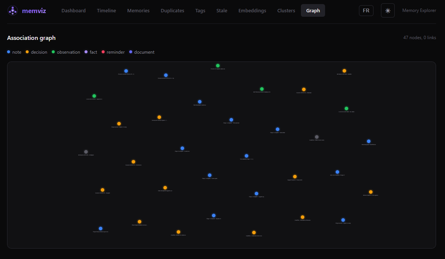Select the leftmost orange decision node
The width and height of the screenshot is (445, 259).
(102, 190)
